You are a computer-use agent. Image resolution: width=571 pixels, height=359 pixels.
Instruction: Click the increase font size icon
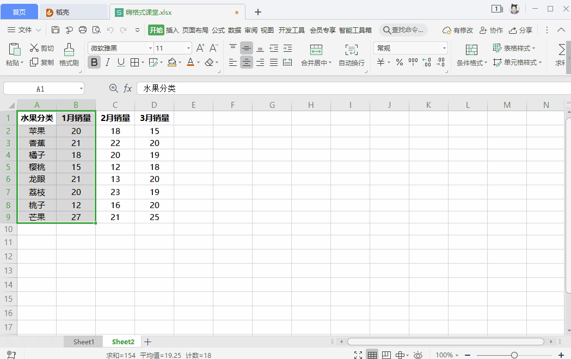point(200,48)
